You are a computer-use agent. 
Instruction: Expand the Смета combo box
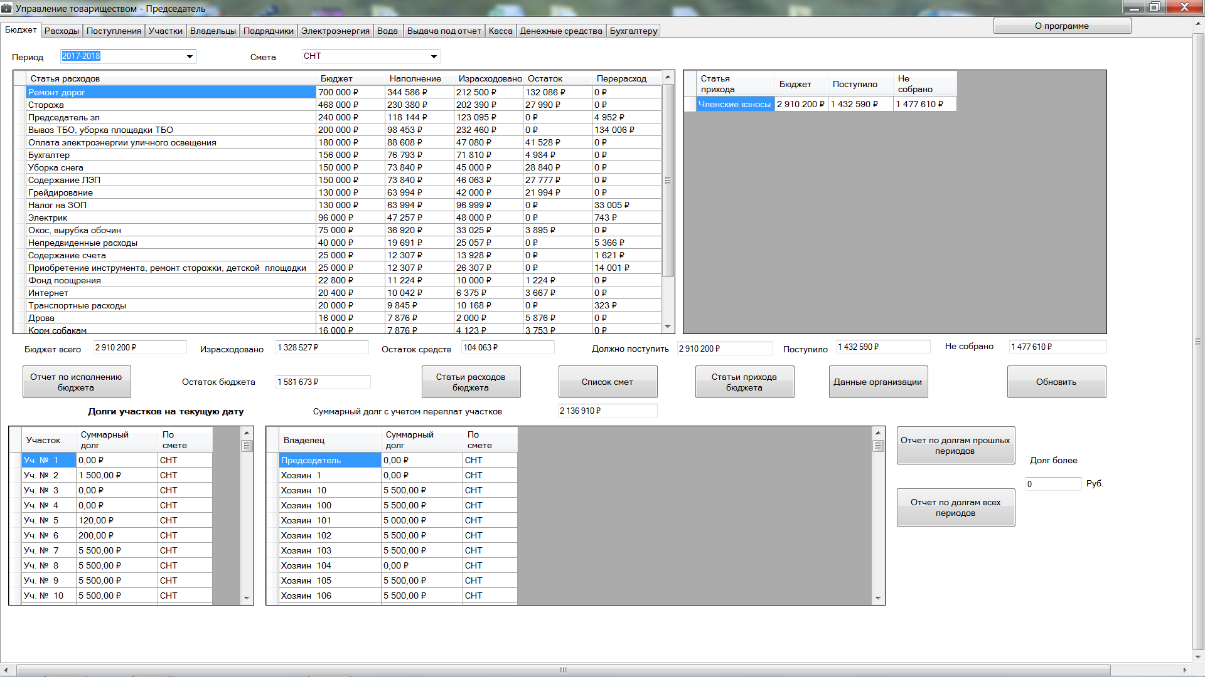434,56
